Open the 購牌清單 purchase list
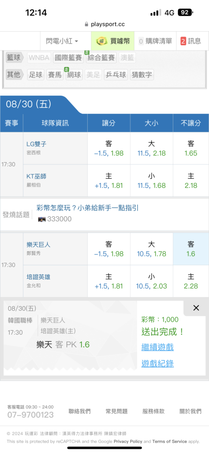This screenshot has height=453, width=209. pos(155,41)
